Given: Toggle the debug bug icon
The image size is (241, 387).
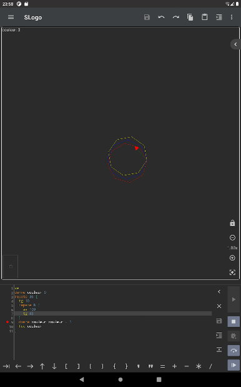Looking at the screenshot, I should click(234, 336).
